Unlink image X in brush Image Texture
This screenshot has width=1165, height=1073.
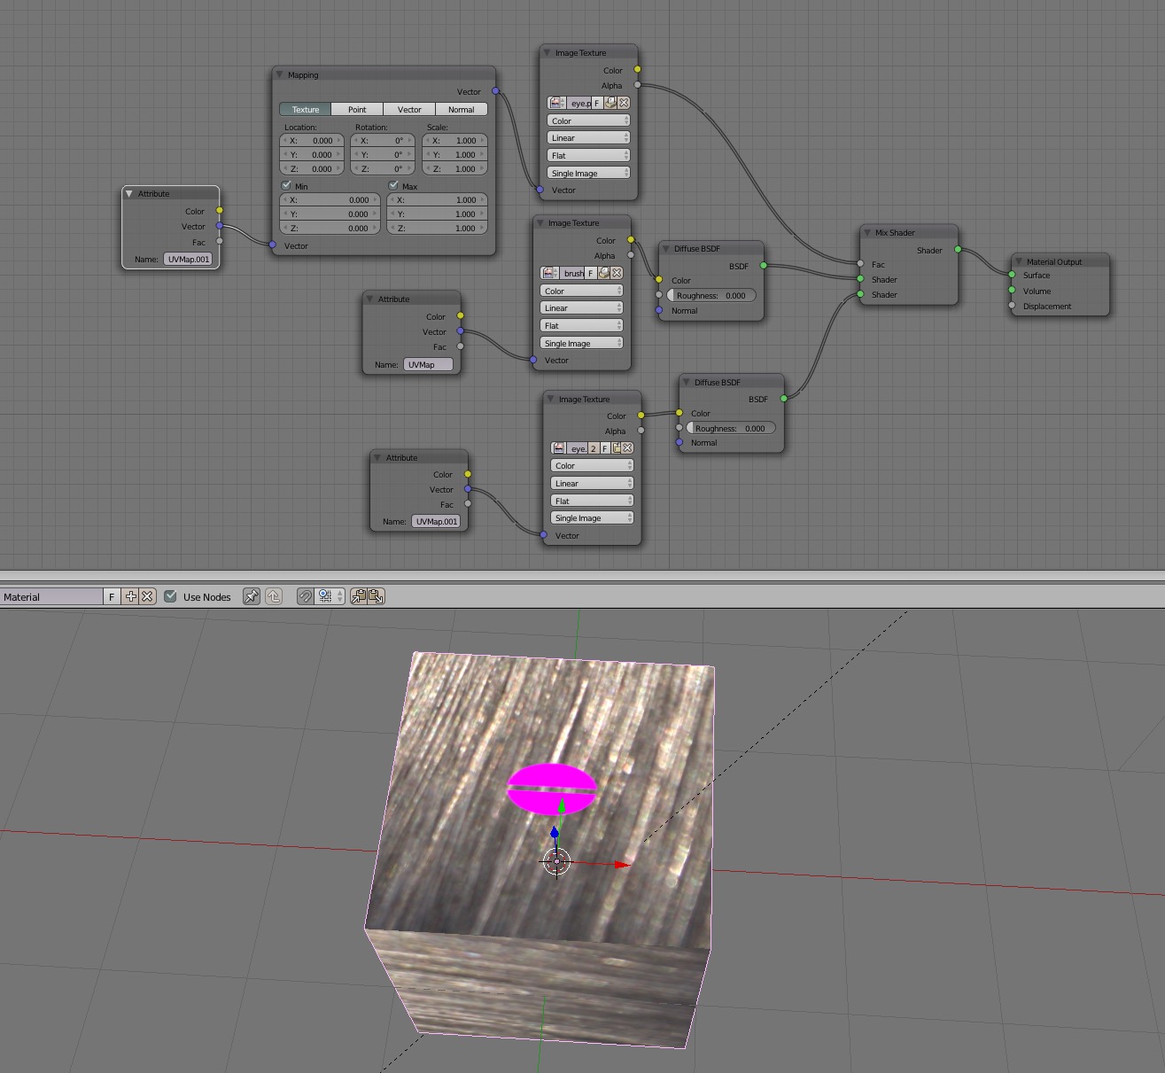pos(617,273)
